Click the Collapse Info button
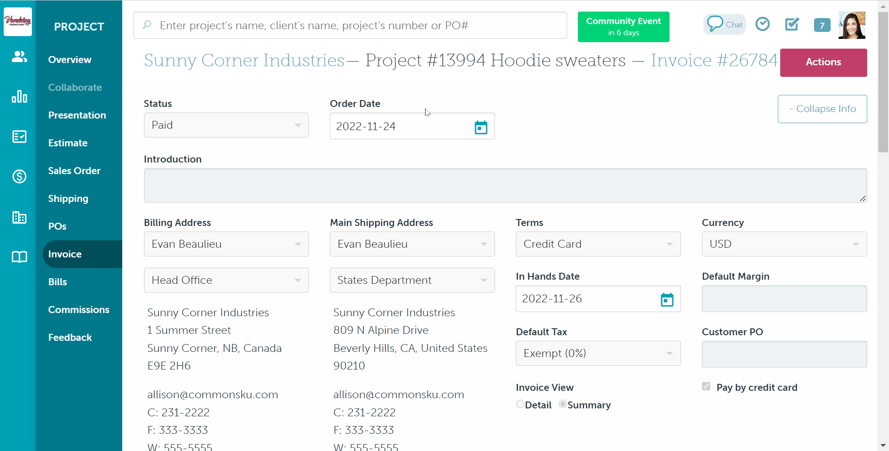Screen dimensions: 889x451 pyautogui.click(x=822, y=109)
